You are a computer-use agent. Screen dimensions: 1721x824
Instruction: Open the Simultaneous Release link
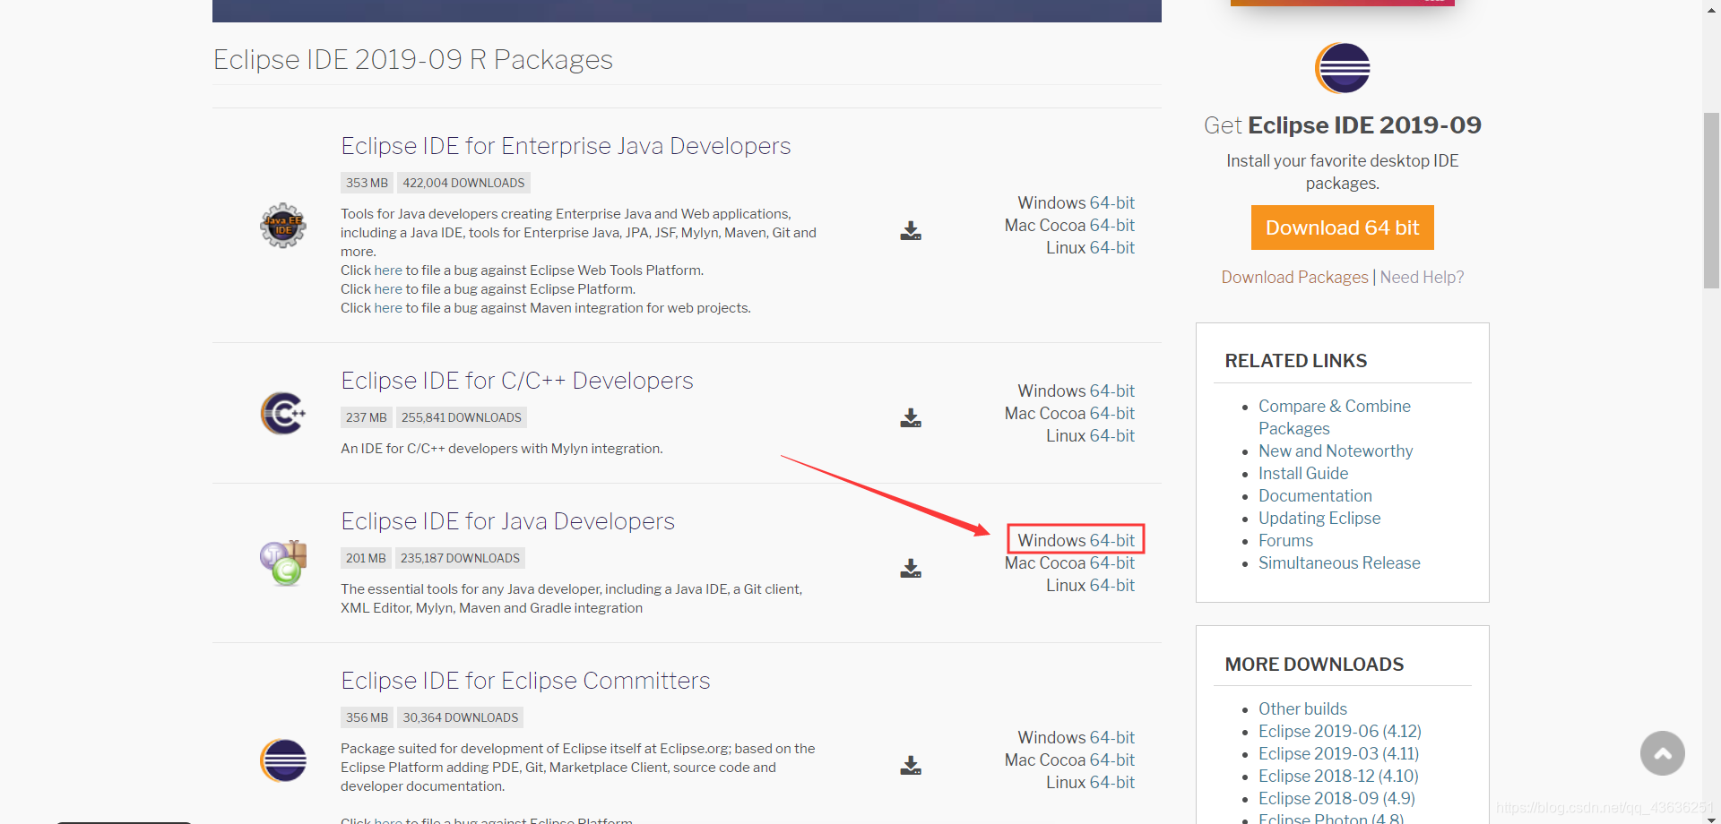pyautogui.click(x=1339, y=563)
